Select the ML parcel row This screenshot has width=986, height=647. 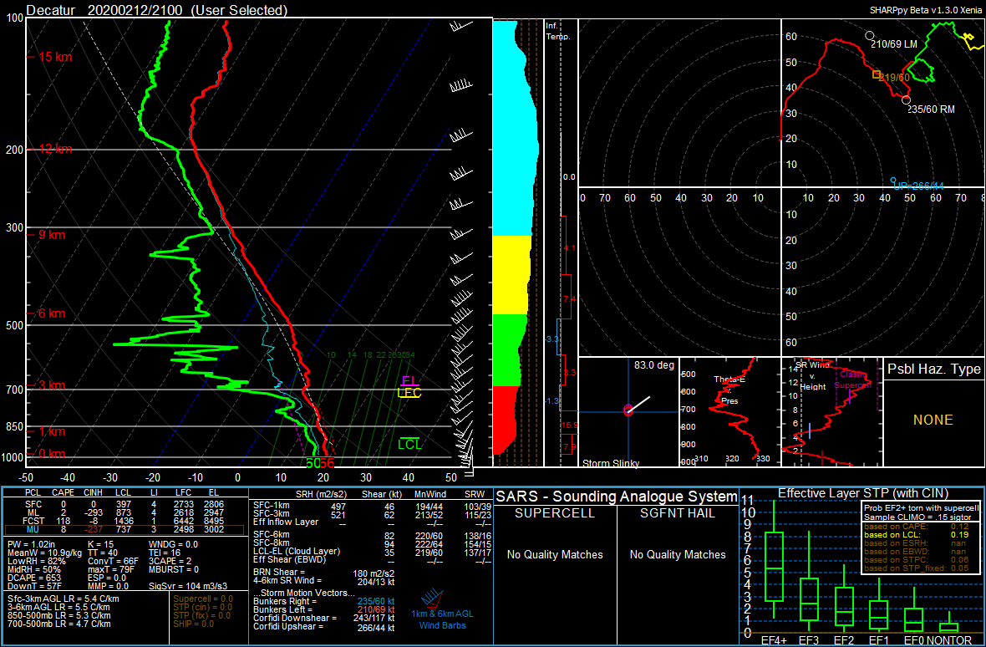[x=125, y=514]
